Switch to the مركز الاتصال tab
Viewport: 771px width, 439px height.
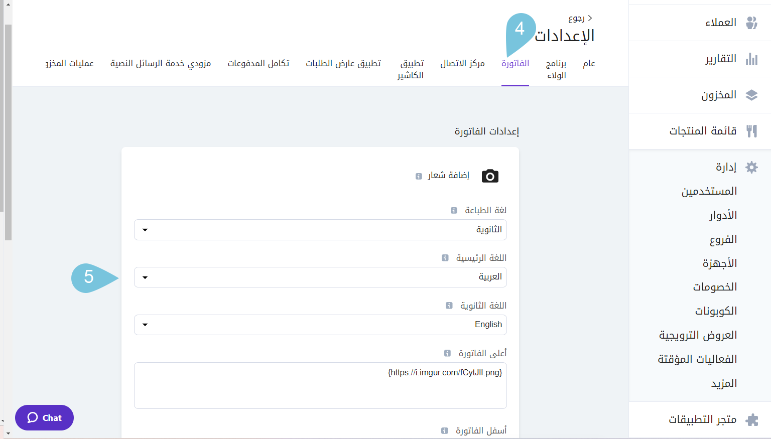click(462, 64)
